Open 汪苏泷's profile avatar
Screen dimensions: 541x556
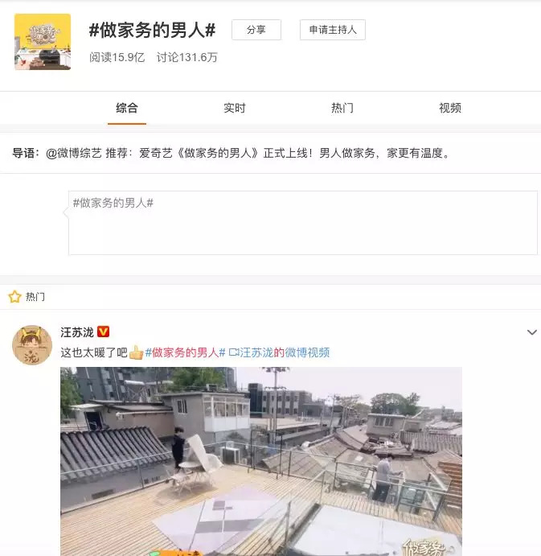pyautogui.click(x=32, y=345)
